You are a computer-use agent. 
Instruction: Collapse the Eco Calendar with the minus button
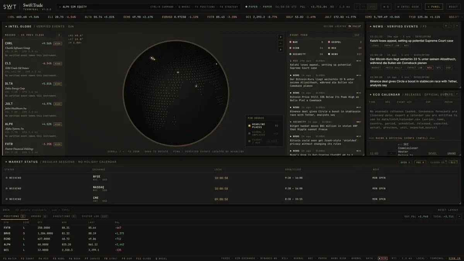451,94
